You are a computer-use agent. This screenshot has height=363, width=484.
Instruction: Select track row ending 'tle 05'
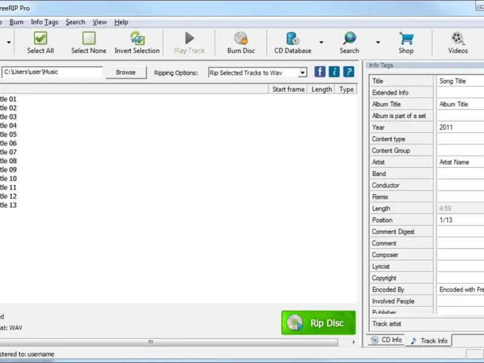coord(8,134)
